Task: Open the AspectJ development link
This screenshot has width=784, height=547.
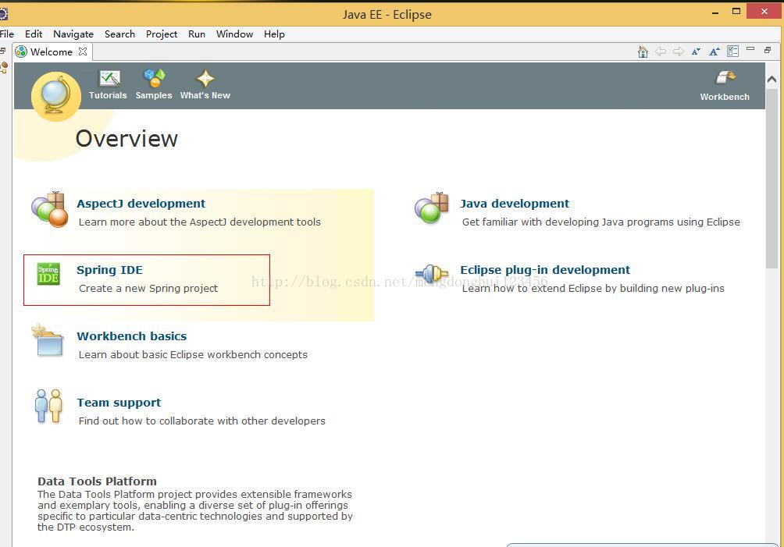Action: point(141,204)
